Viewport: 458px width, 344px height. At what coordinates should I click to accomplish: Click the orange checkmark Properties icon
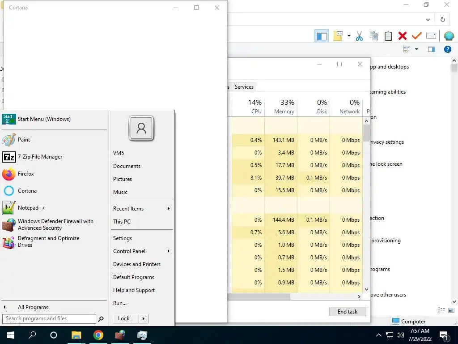pos(416,36)
